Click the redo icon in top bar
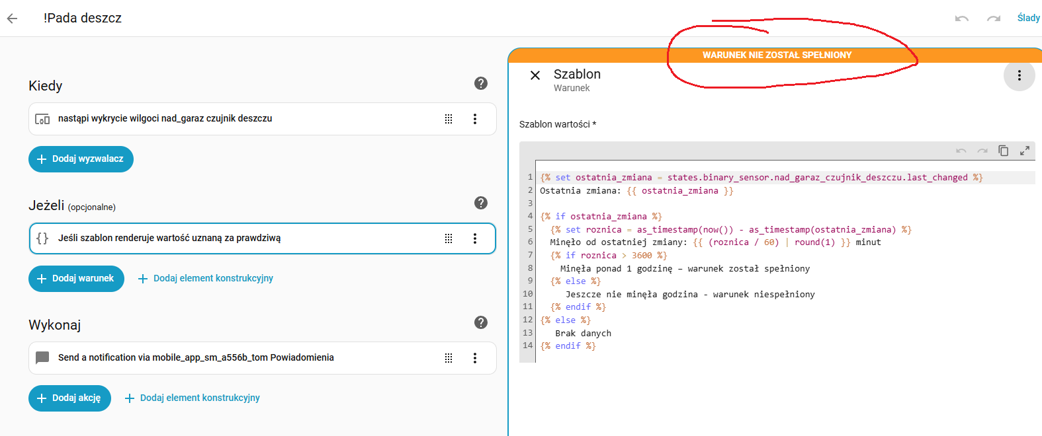Image resolution: width=1042 pixels, height=436 pixels. pyautogui.click(x=993, y=18)
